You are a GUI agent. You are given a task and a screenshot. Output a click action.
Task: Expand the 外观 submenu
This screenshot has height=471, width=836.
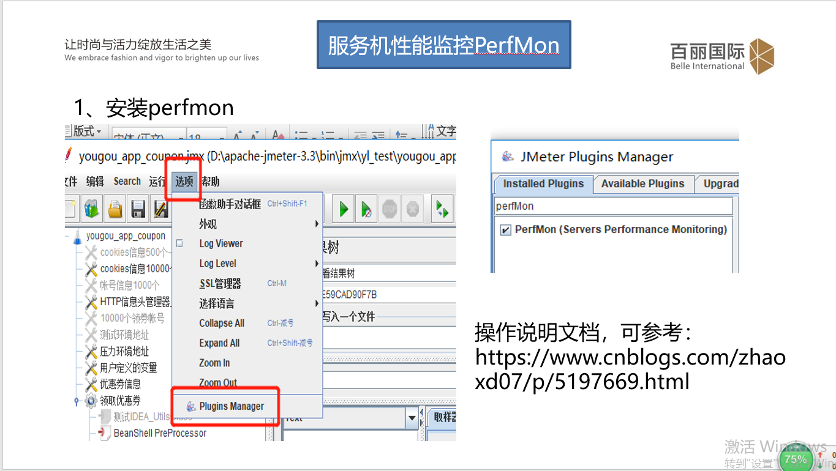coord(247,224)
